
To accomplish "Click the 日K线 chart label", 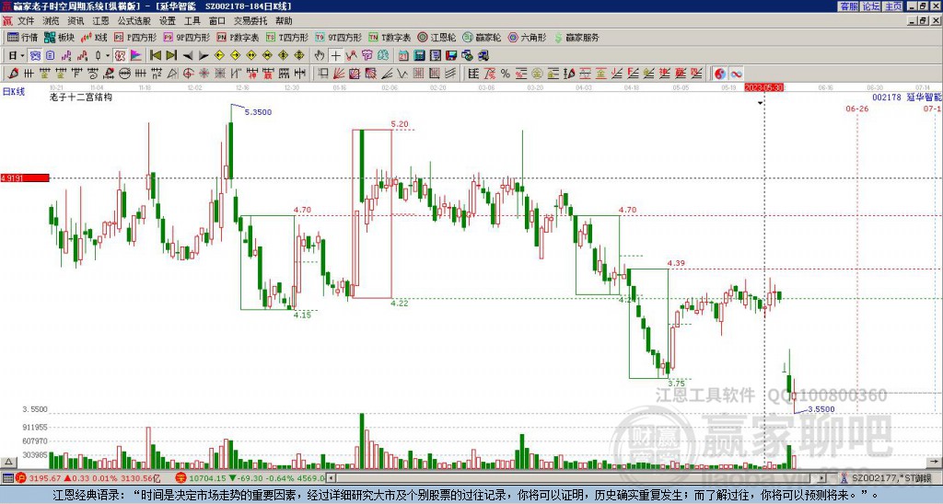I will point(14,92).
